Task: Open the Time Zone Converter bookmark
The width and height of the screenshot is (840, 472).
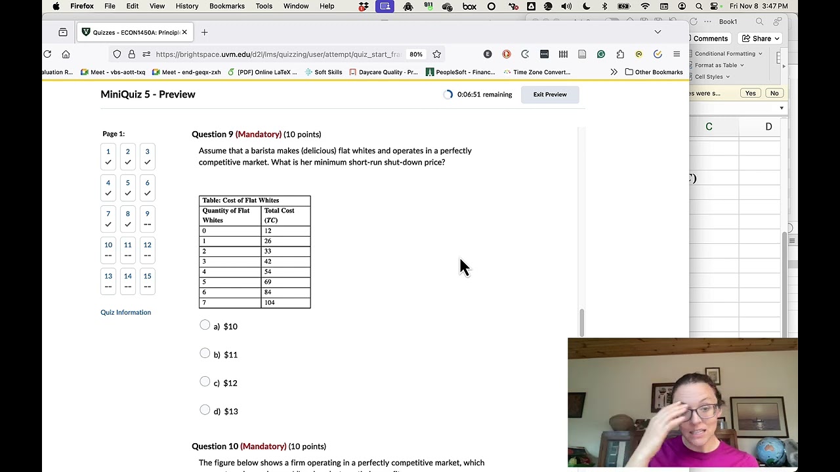Action: 537,72
